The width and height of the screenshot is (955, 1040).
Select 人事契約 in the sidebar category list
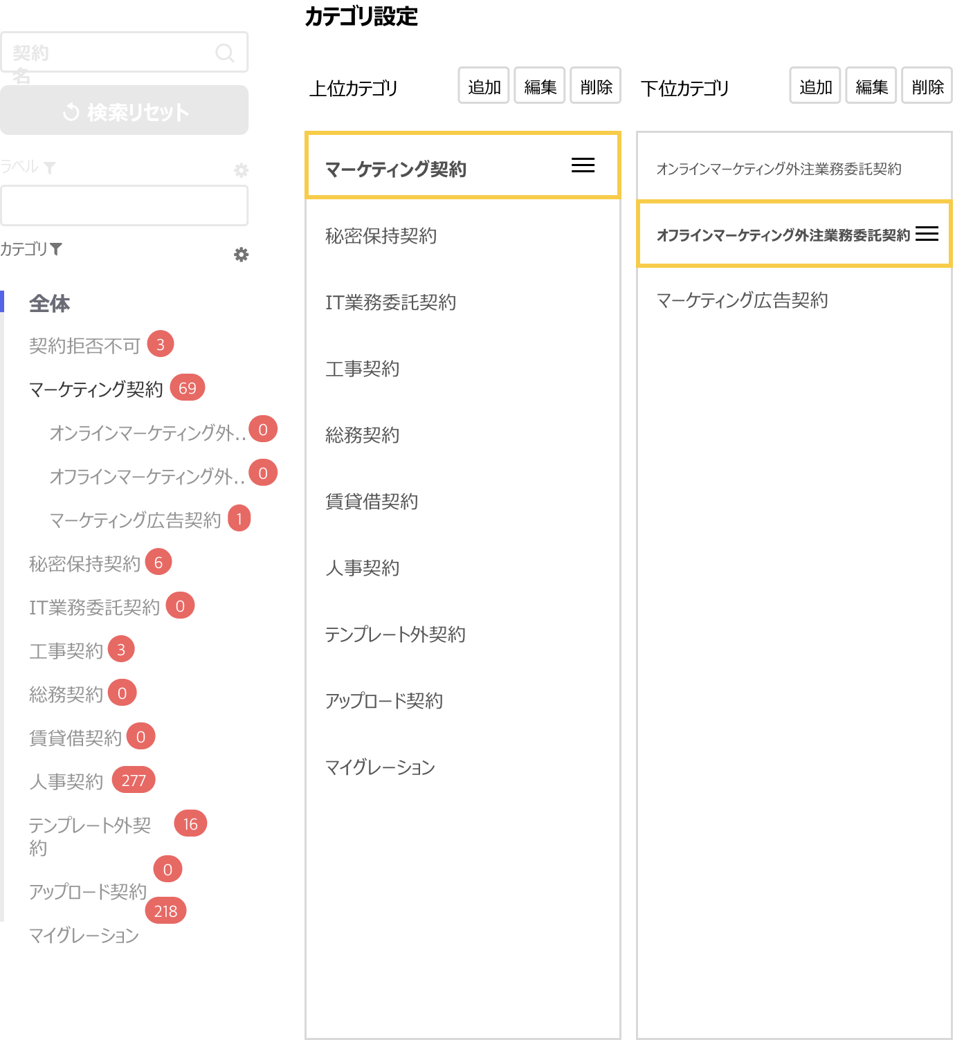coord(65,781)
